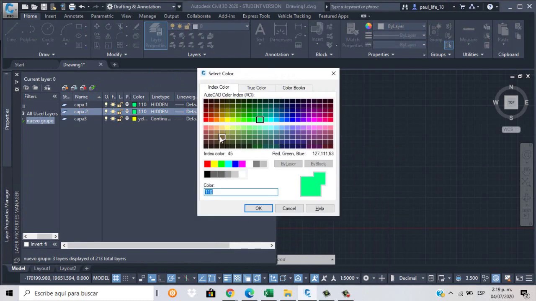
Task: Check the Invert filter checkbox
Action: click(26, 244)
